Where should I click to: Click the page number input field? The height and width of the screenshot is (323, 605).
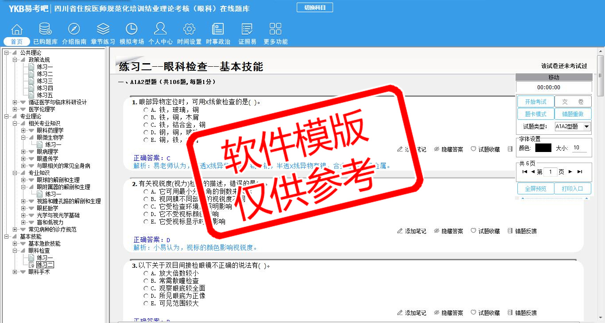[551, 172]
